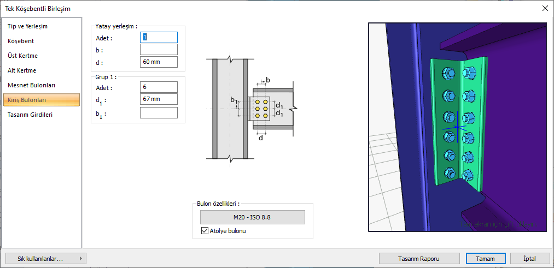
Task: Click the Tasarım Raporu button
Action: pyautogui.click(x=419, y=259)
